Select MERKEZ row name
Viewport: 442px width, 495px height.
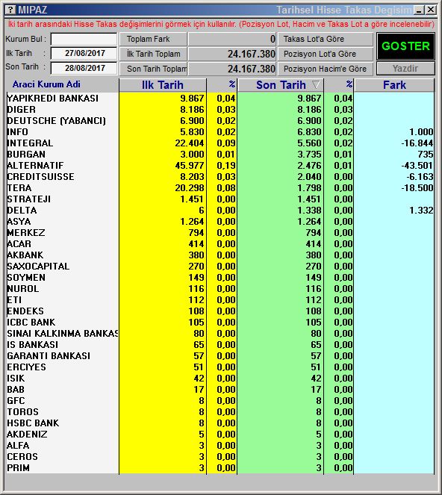26,233
